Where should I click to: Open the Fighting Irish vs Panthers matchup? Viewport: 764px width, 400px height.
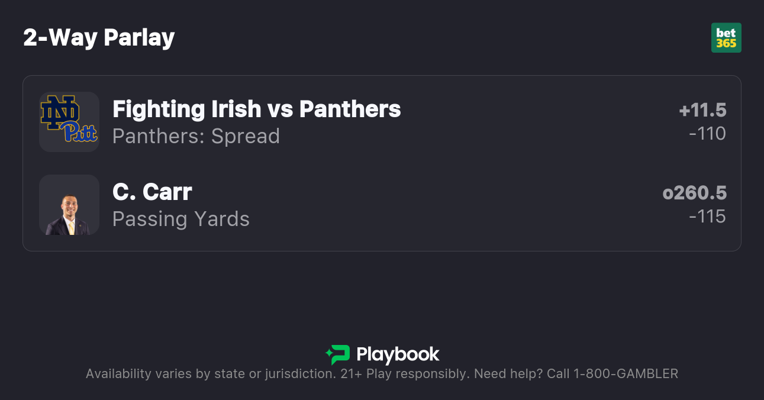pyautogui.click(x=256, y=109)
